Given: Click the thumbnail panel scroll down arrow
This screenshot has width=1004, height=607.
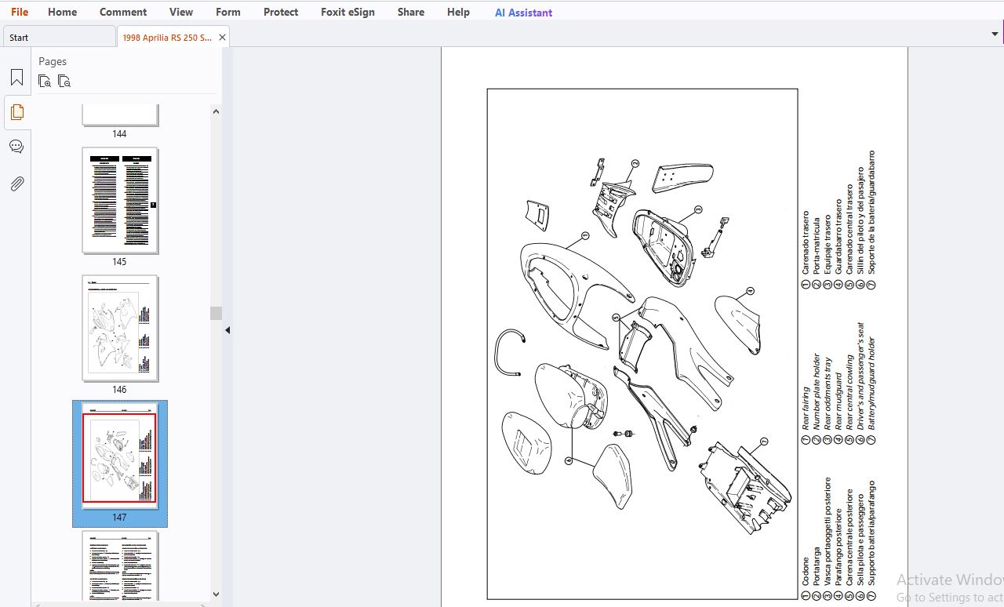Looking at the screenshot, I should [x=216, y=594].
